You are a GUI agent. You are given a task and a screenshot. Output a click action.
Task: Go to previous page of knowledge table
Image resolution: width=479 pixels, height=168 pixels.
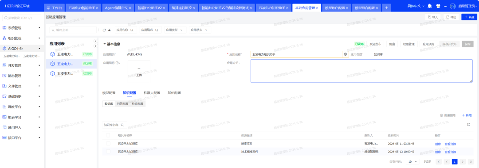[x=447, y=162]
